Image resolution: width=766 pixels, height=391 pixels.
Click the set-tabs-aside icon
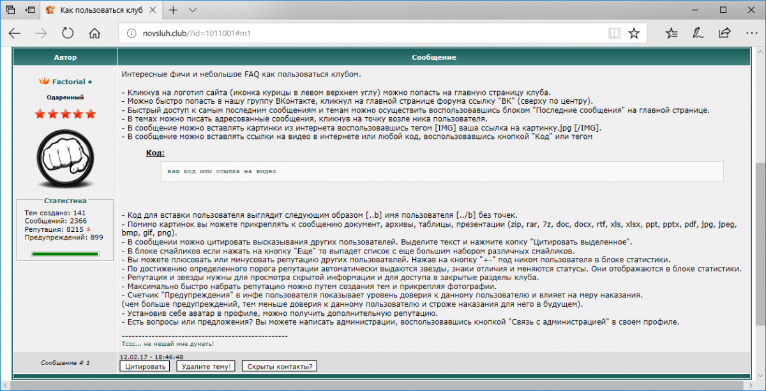pyautogui.click(x=31, y=10)
